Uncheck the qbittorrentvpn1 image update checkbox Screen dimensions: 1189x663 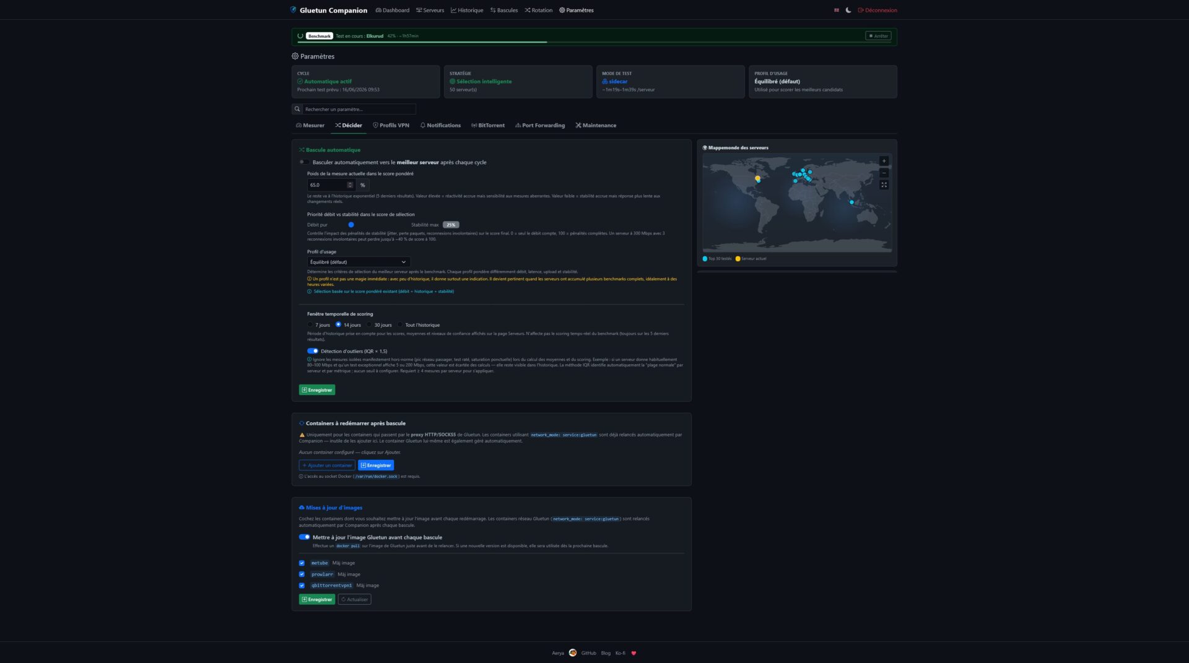[302, 586]
